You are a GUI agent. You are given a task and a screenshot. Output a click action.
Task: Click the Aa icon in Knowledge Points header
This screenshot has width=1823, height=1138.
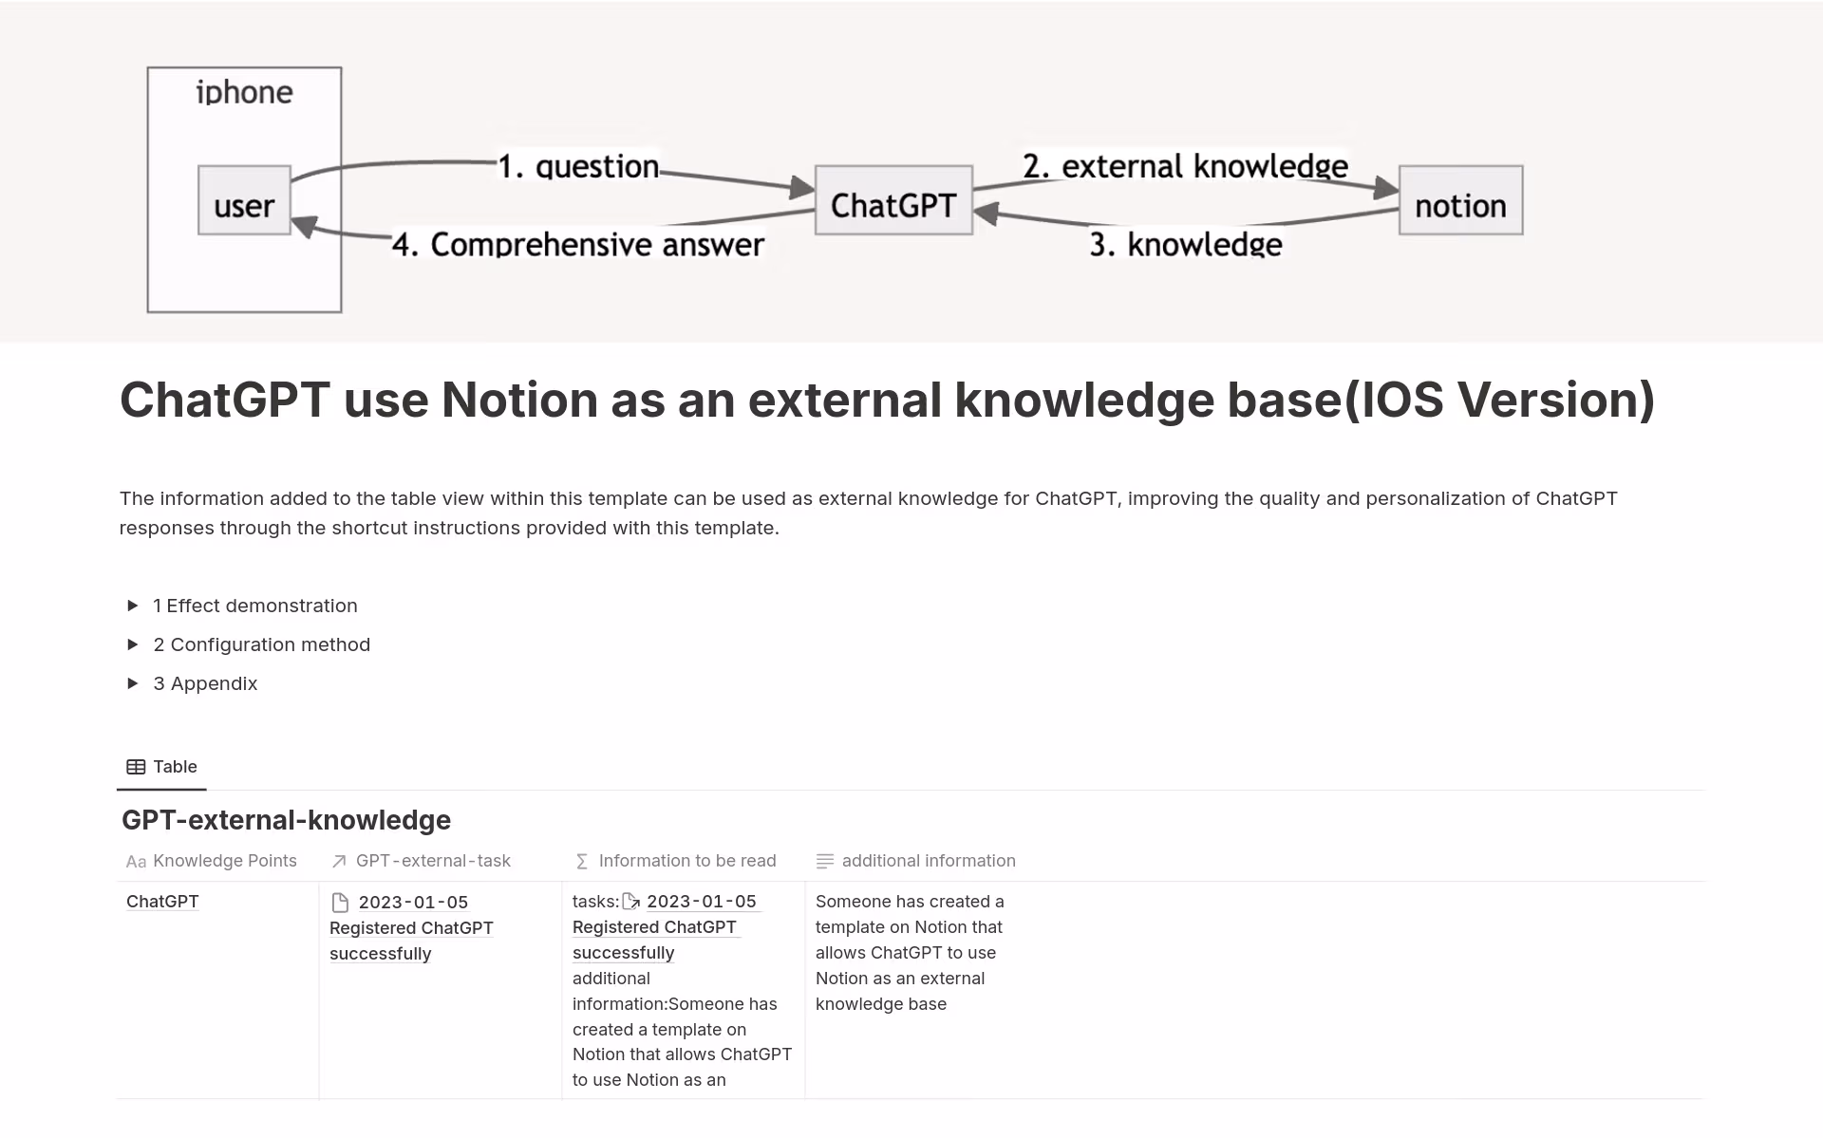point(137,861)
